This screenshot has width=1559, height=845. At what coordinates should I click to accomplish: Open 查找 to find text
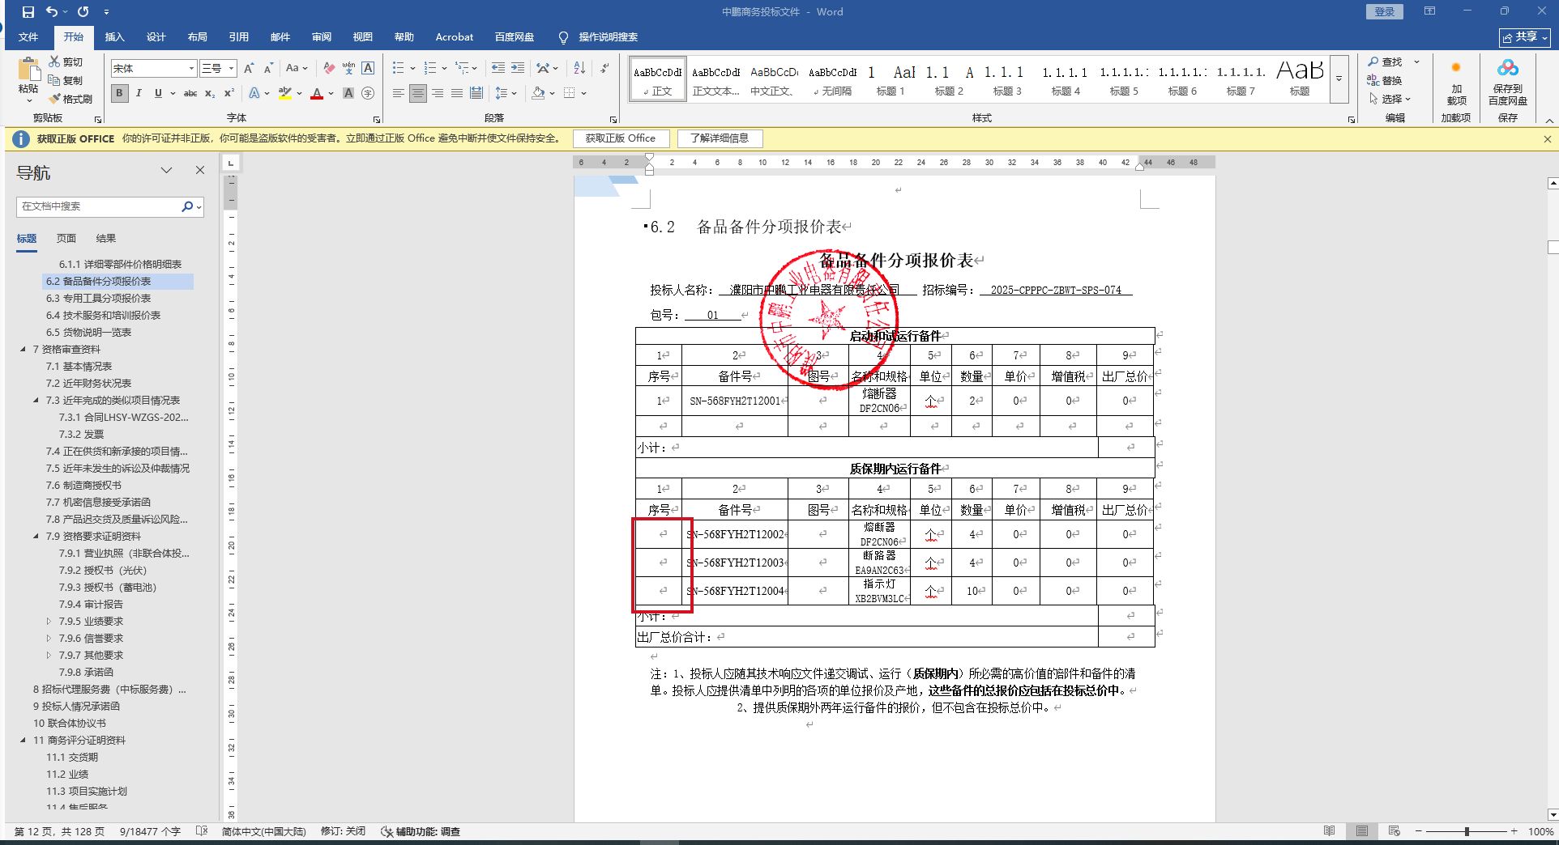1385,62
